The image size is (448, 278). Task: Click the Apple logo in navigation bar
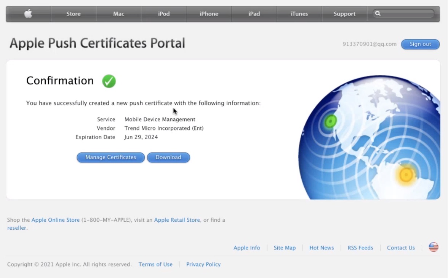tap(28, 13)
